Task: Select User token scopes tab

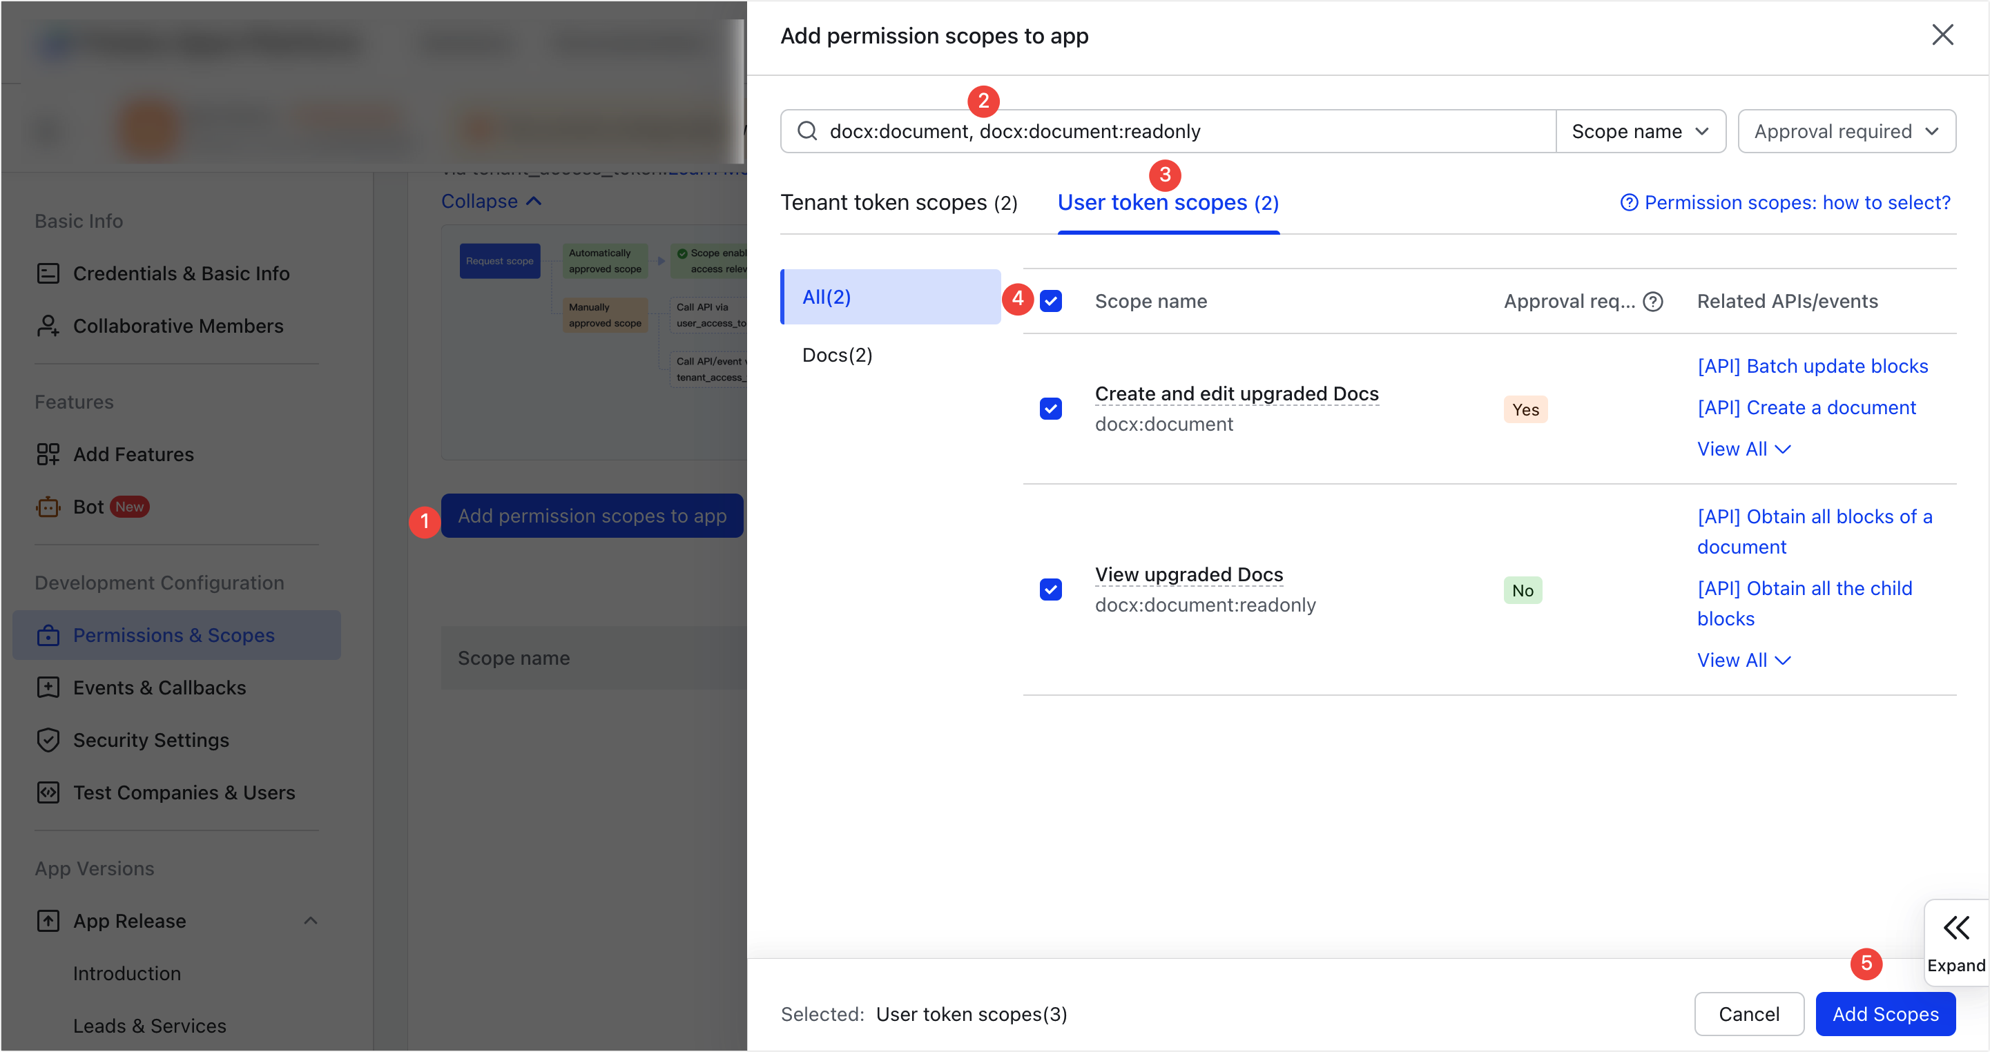Action: coord(1168,203)
